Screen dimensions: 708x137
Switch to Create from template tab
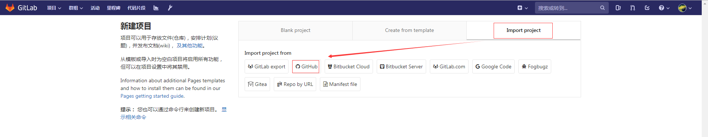coord(410,30)
